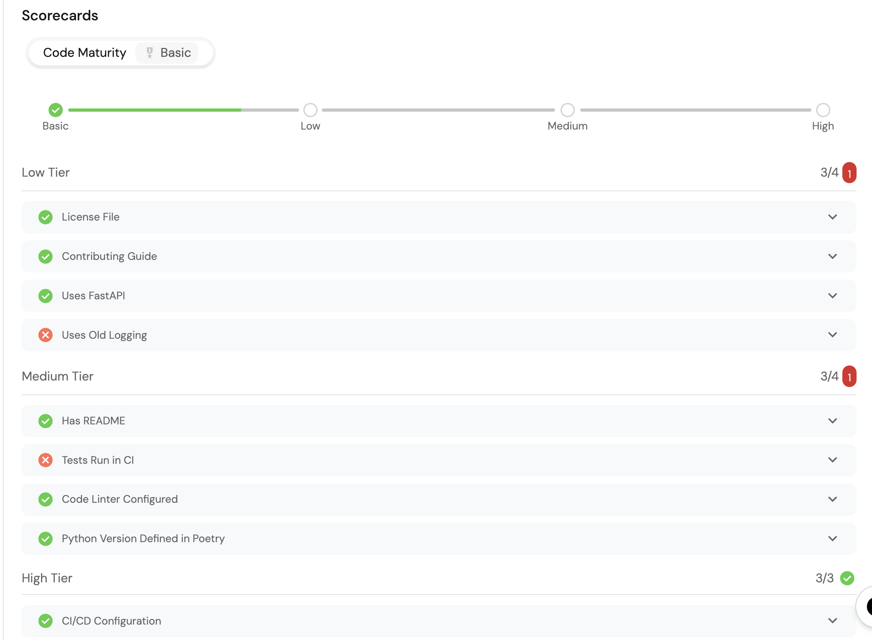Click the green check on High Tier score
This screenshot has width=872, height=640.
click(x=847, y=578)
